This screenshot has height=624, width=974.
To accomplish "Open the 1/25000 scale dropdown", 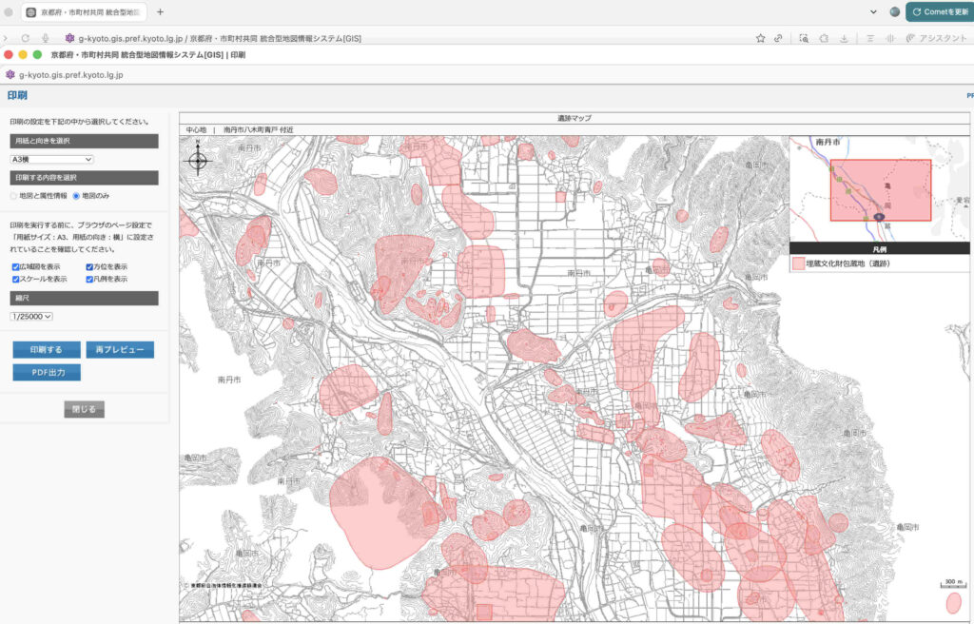I will [x=31, y=316].
